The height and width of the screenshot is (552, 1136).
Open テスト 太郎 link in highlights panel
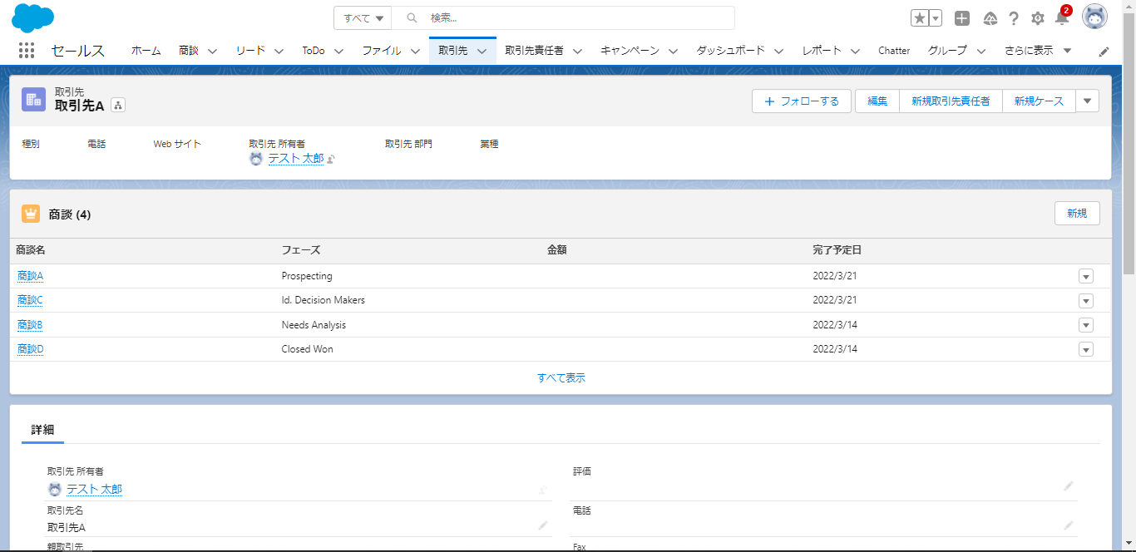[x=295, y=159]
